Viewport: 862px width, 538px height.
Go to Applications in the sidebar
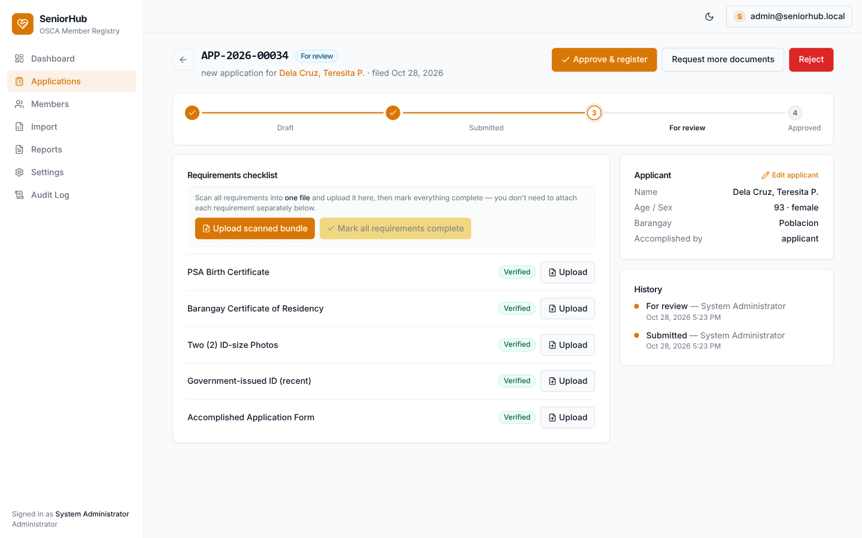[71, 81]
